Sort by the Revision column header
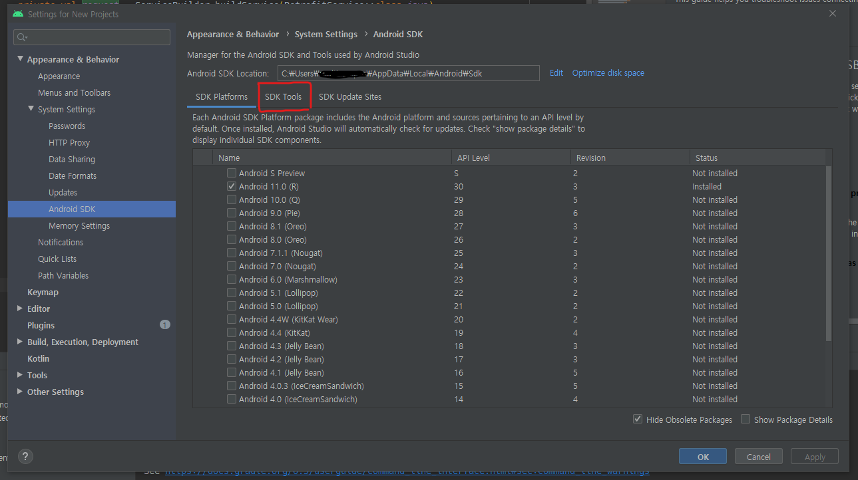858x480 pixels. [x=630, y=158]
